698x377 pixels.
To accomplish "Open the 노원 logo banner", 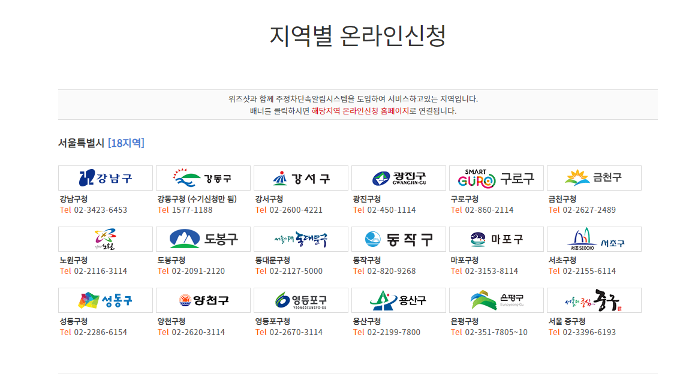I will click(x=106, y=239).
